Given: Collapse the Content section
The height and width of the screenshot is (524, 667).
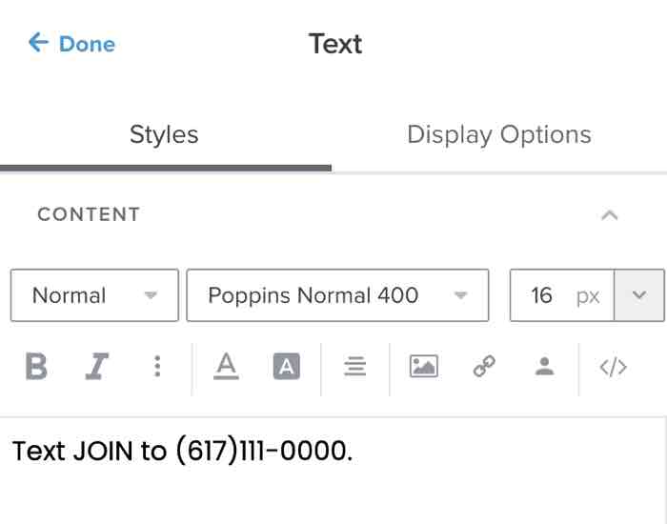Looking at the screenshot, I should pyautogui.click(x=610, y=215).
